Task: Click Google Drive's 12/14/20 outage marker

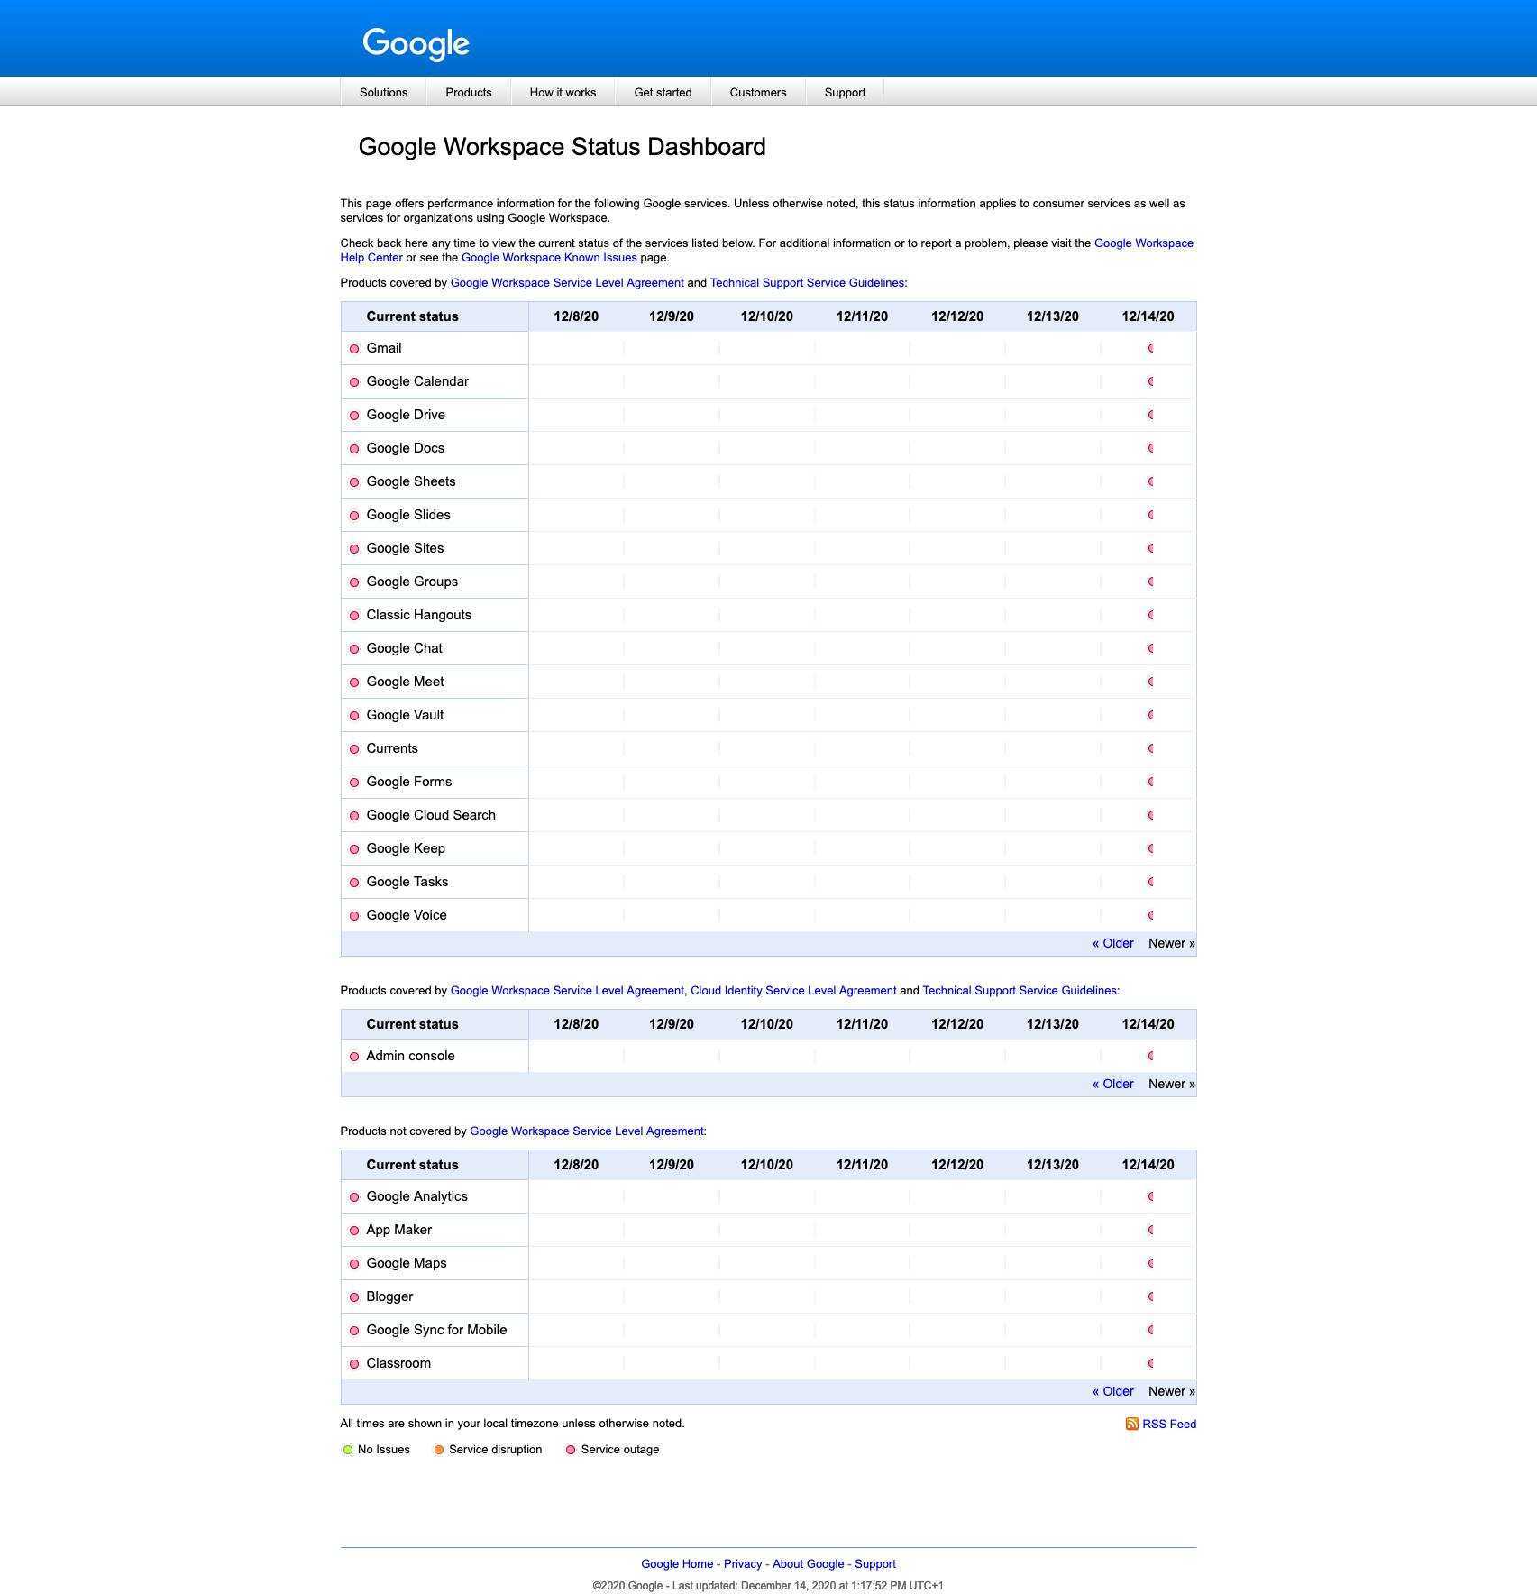Action: coord(1150,415)
